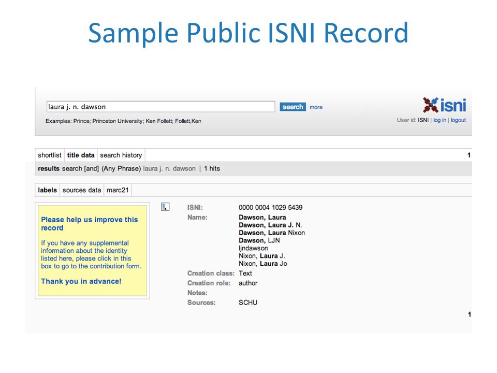
Task: Click the User id: ISNI text
Action: [413, 120]
